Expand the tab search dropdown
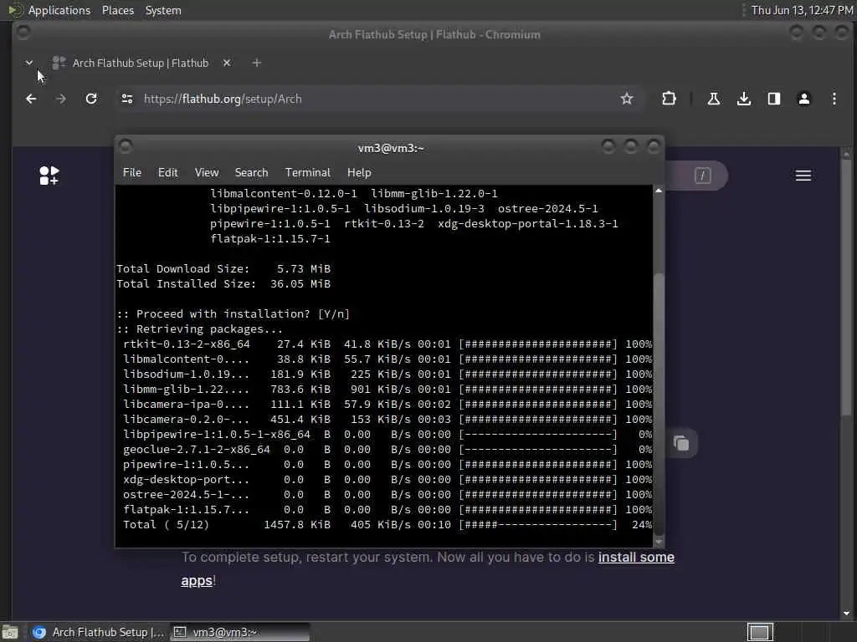This screenshot has height=642, width=857. 29,63
